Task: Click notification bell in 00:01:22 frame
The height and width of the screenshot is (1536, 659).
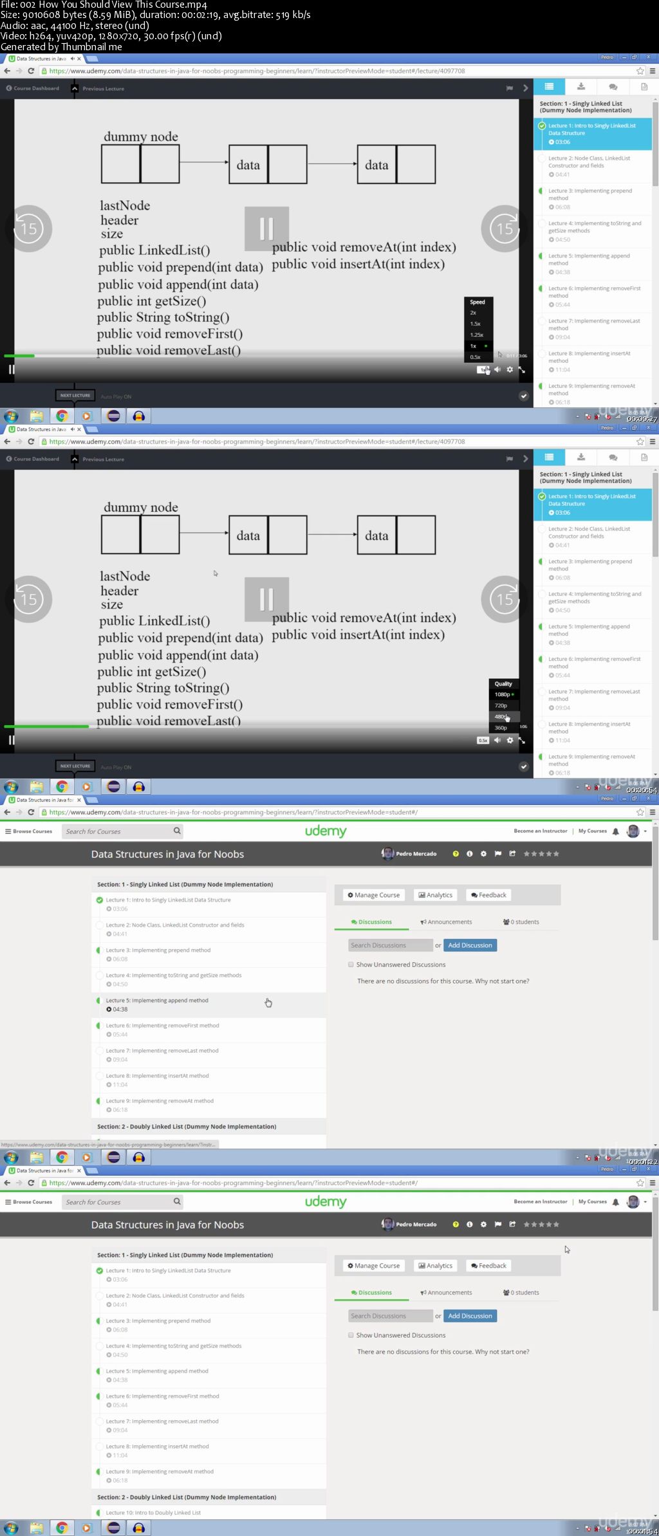Action: (x=616, y=831)
